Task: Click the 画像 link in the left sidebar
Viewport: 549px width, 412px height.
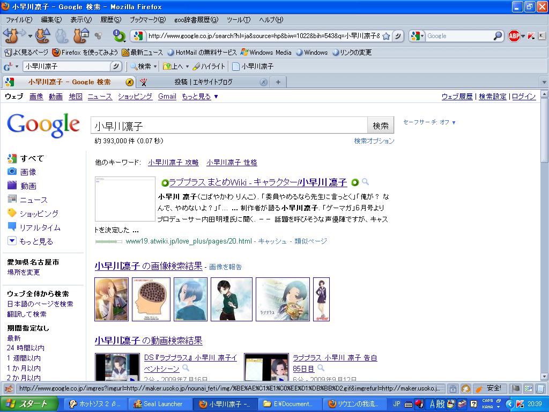Action: pyautogui.click(x=28, y=172)
